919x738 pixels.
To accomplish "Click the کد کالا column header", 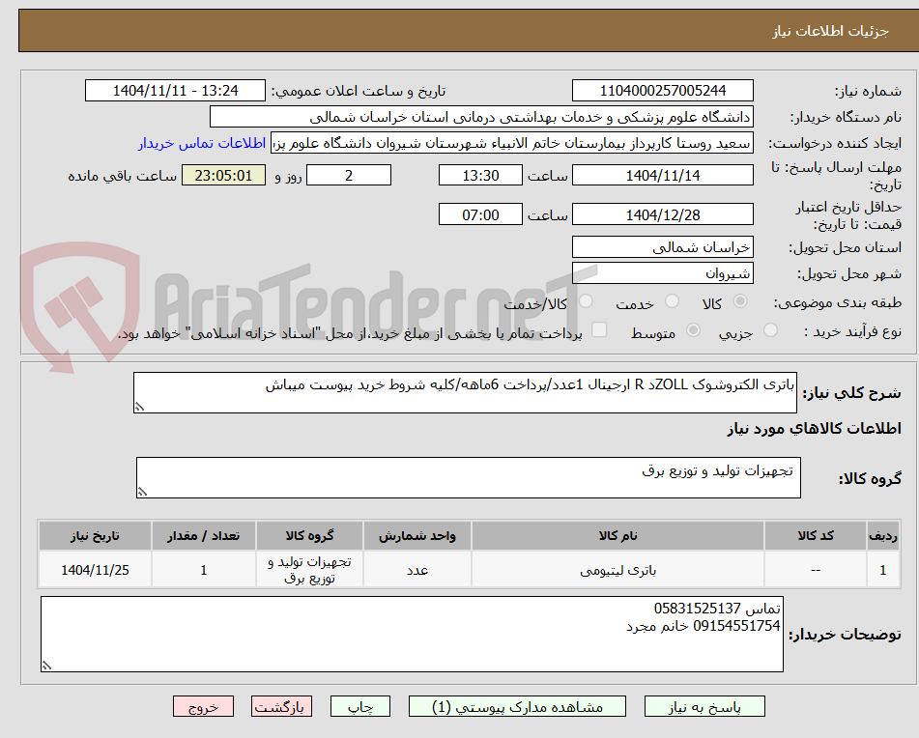I will [x=816, y=536].
